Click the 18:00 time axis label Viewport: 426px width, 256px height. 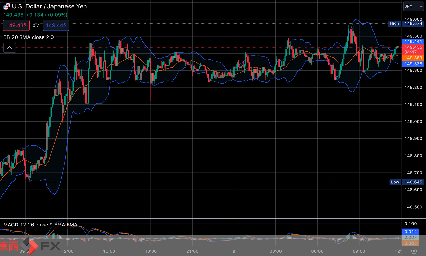151,251
